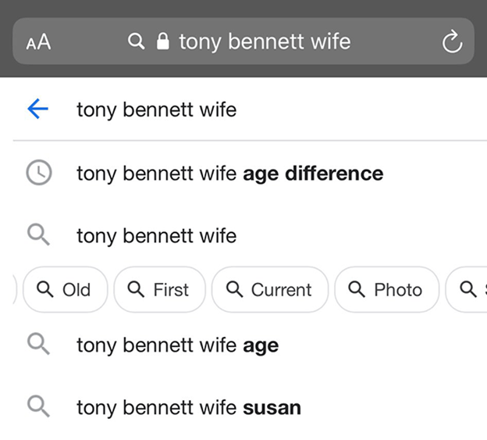This screenshot has width=487, height=440.
Task: Select the 'Current' search chip
Action: 270,289
